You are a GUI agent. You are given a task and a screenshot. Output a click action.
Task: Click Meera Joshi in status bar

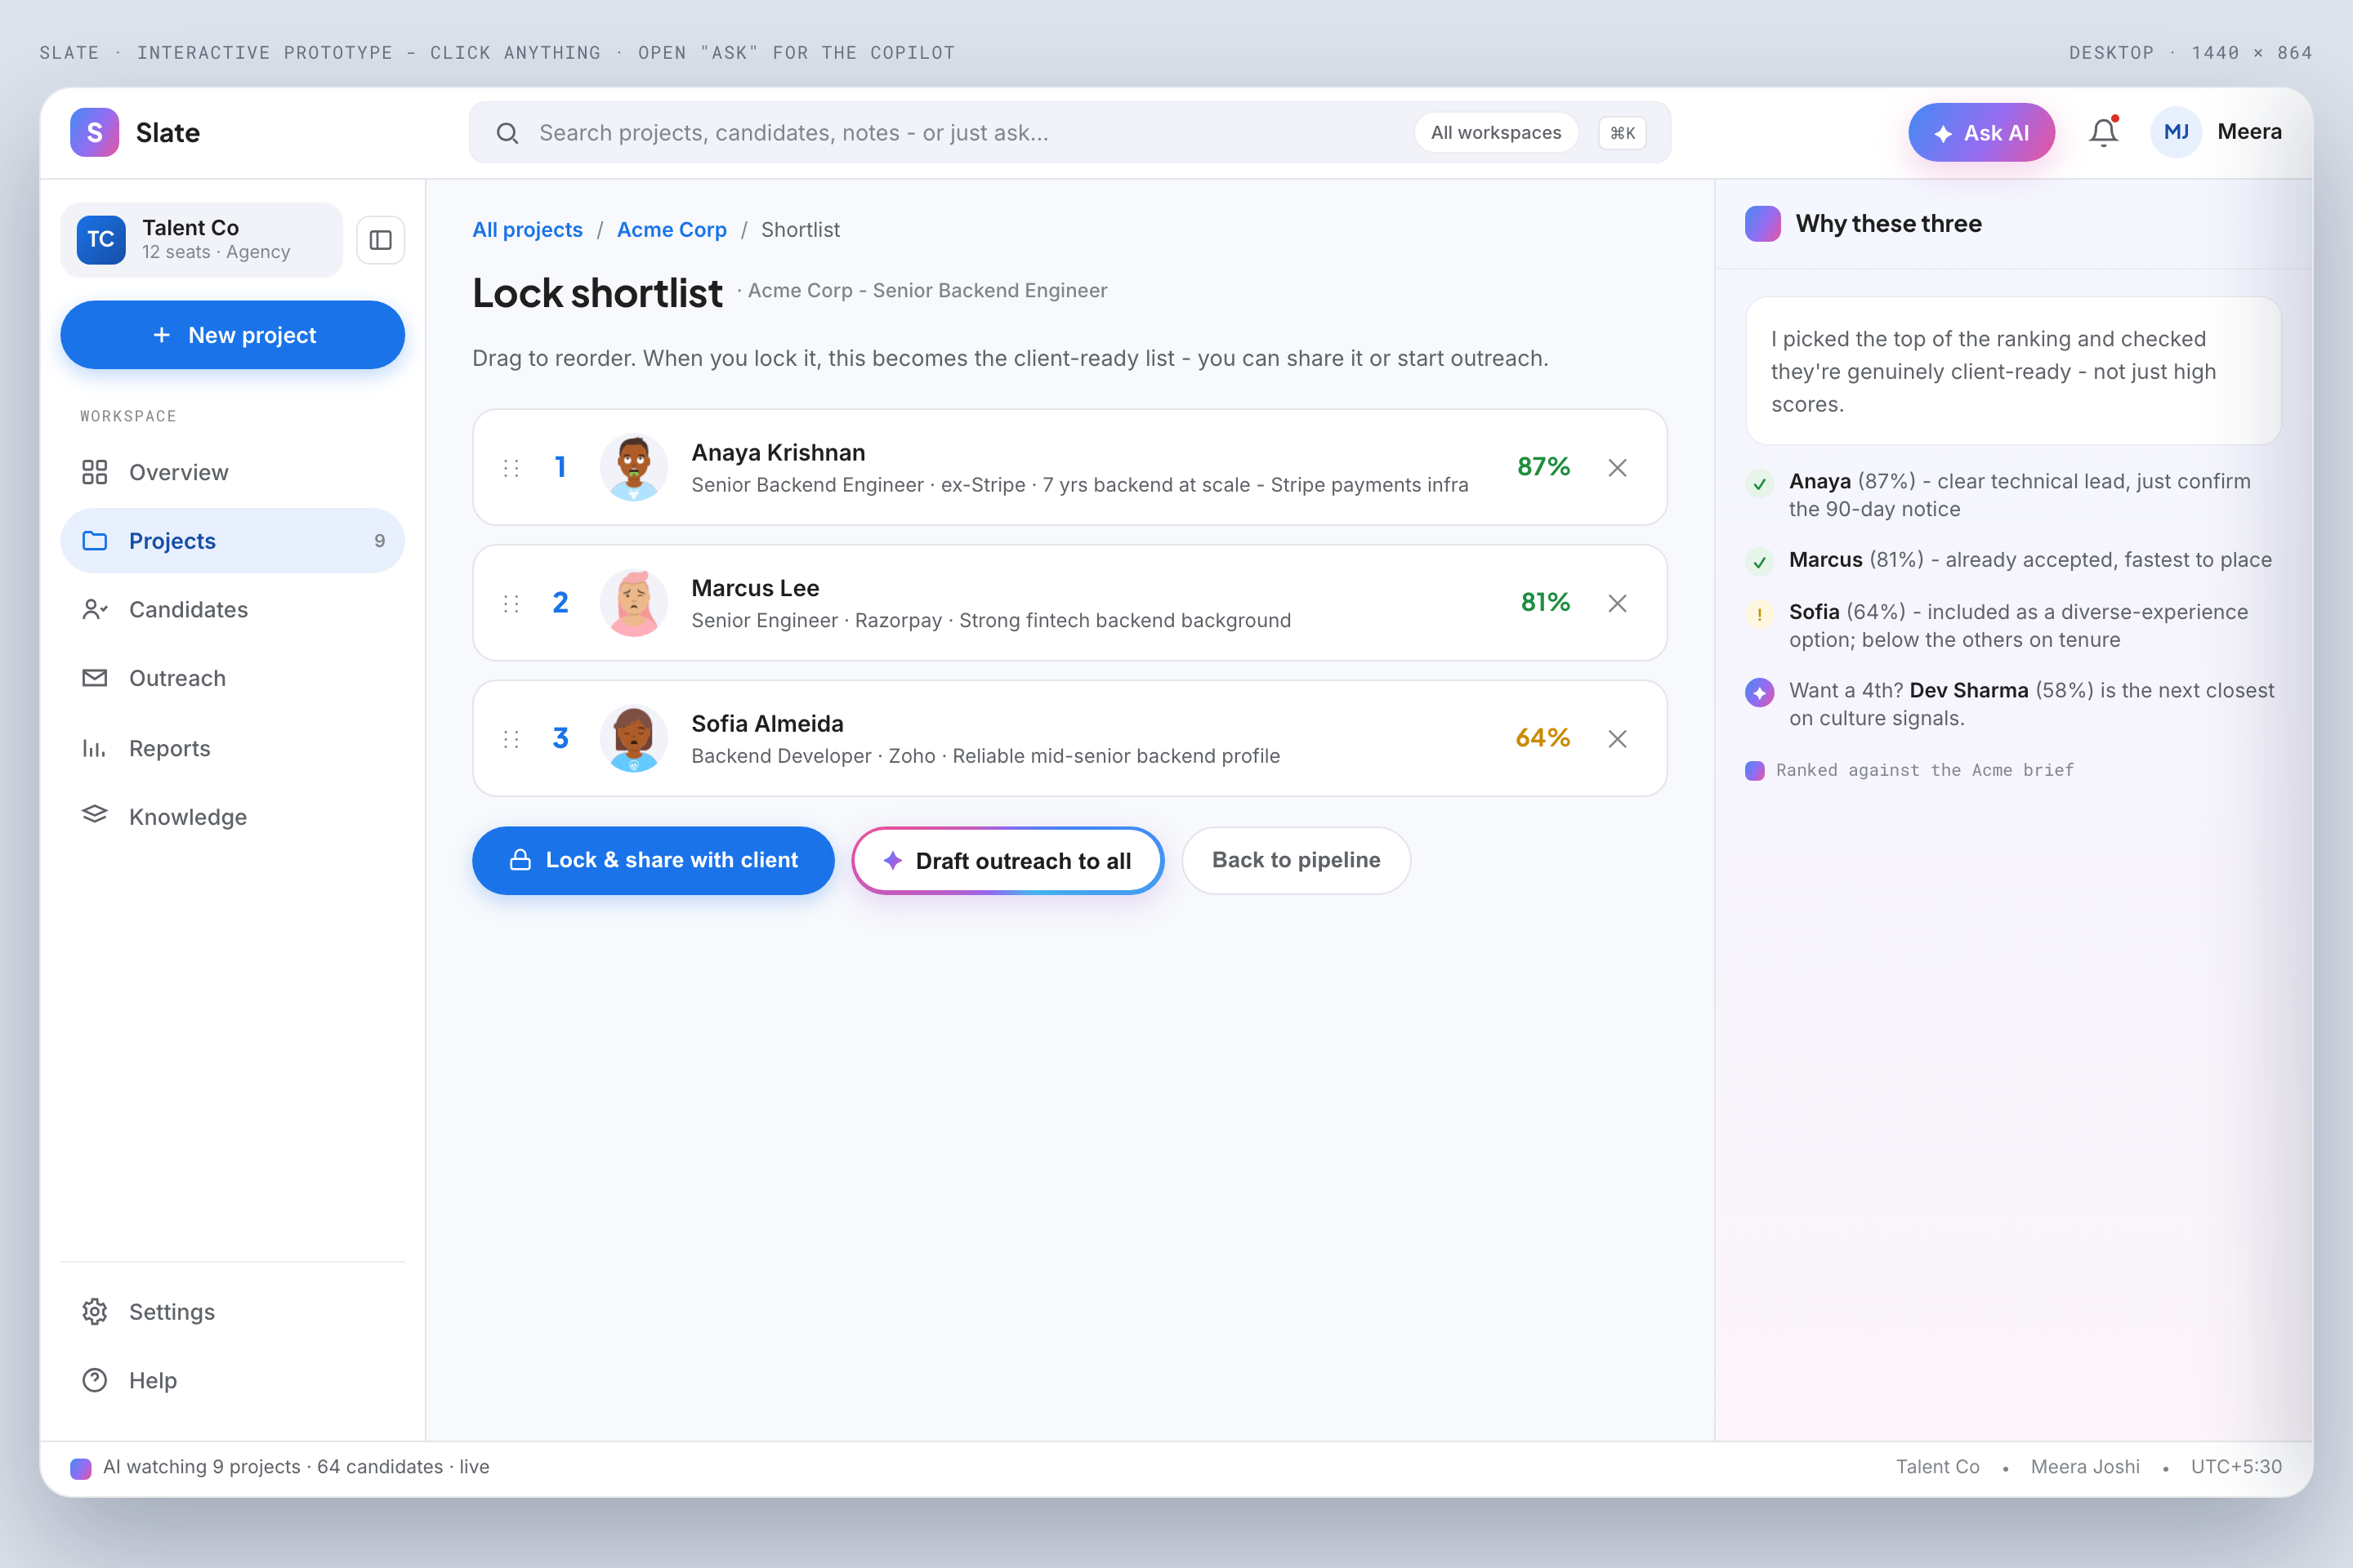pyautogui.click(x=2085, y=1467)
